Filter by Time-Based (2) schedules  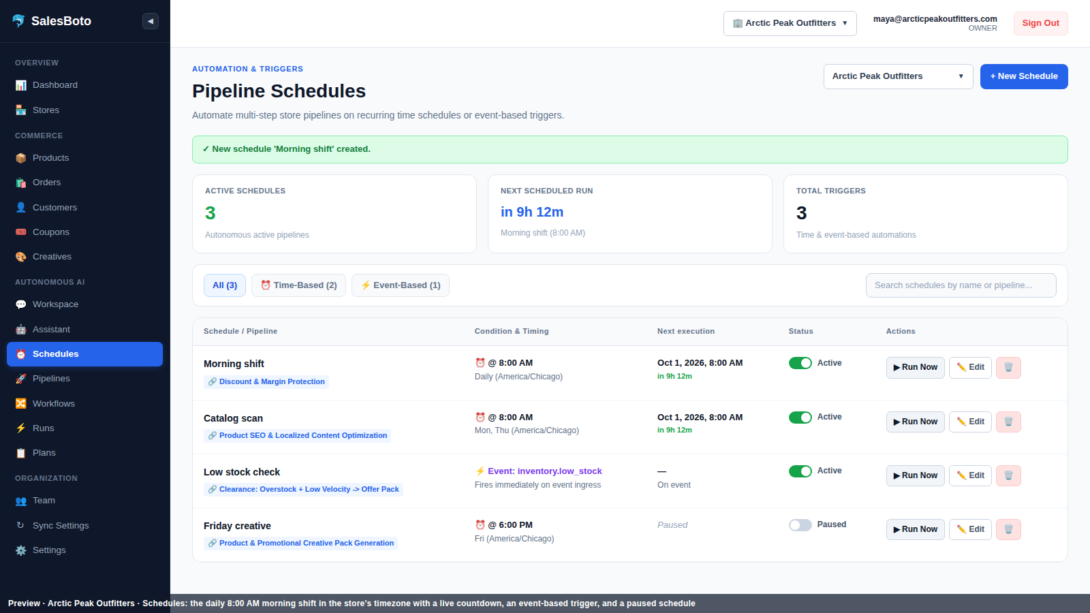pyautogui.click(x=298, y=285)
